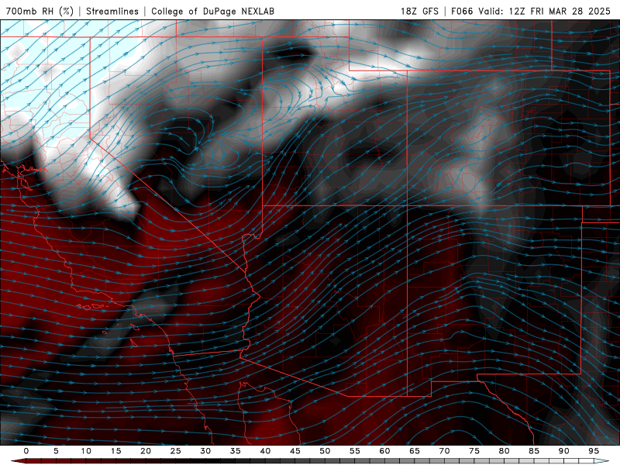Click the colorbar label "40"

click(x=265, y=451)
